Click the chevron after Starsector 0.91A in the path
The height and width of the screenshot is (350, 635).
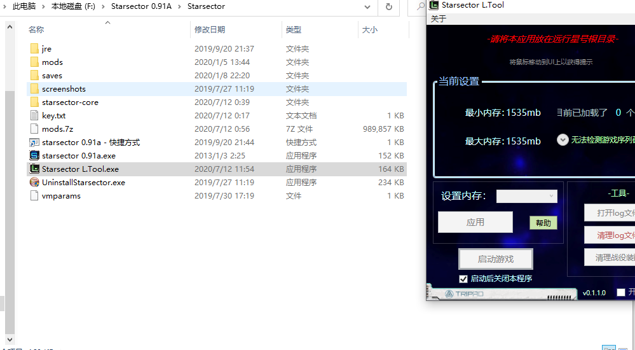(180, 6)
